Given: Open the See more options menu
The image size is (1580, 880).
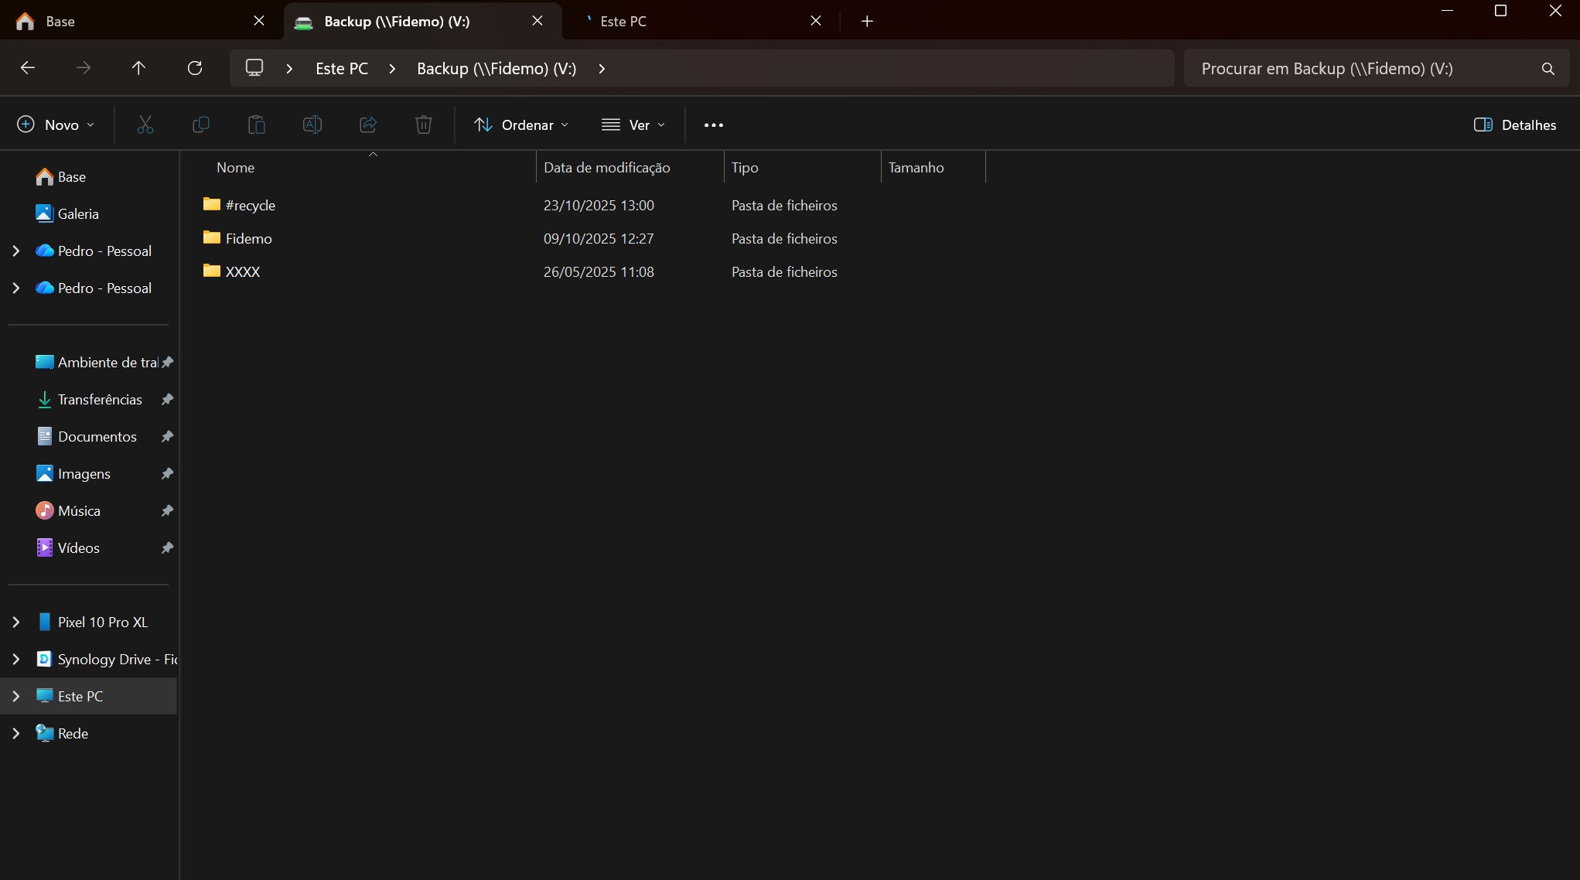Looking at the screenshot, I should pos(713,124).
